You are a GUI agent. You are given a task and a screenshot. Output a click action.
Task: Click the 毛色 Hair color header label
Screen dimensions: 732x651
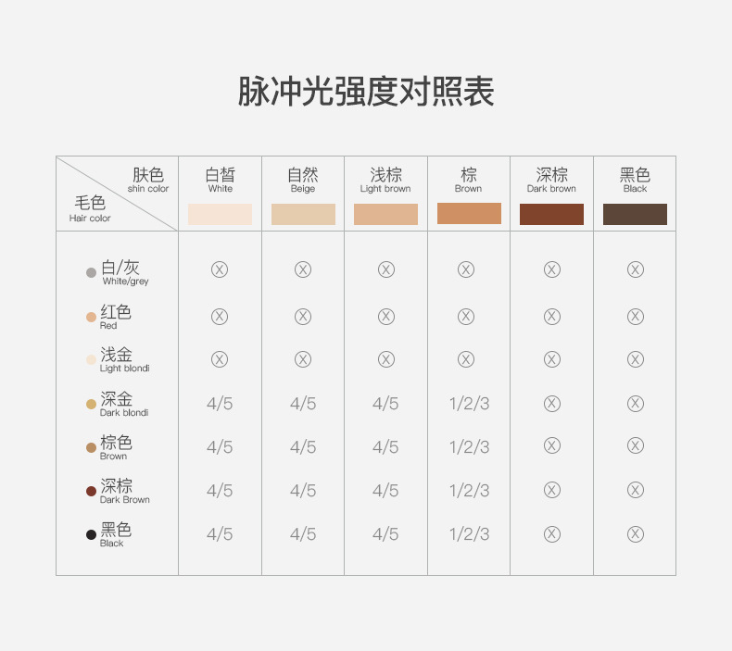(x=90, y=208)
